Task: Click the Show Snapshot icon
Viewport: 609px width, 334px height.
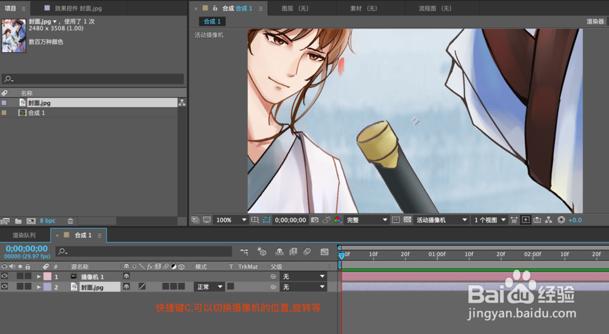Action: click(x=326, y=220)
